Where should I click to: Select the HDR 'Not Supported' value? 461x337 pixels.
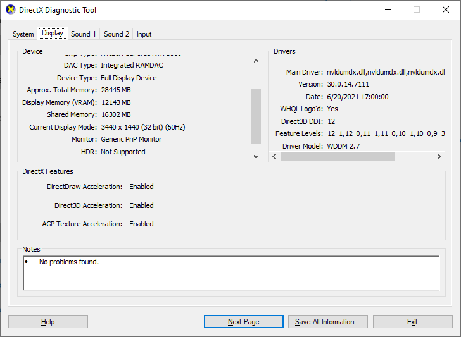123,152
